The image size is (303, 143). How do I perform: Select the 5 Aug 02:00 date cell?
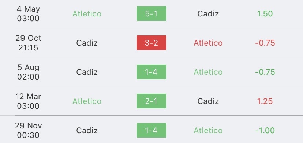[28, 72]
